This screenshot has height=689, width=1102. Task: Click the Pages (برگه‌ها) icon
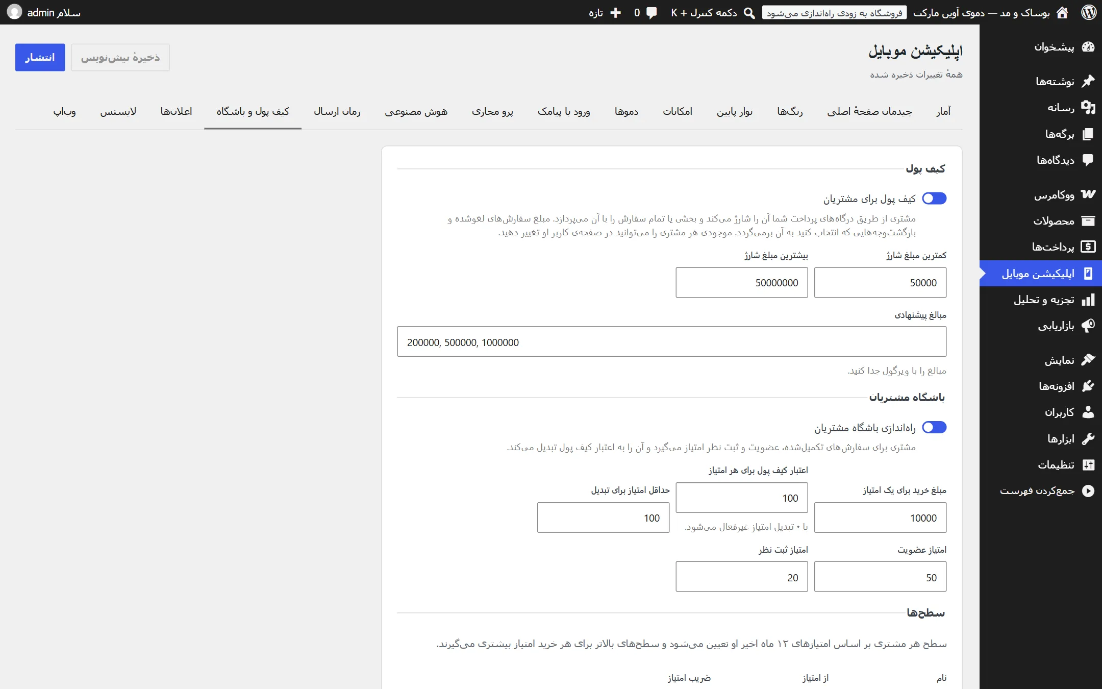click(1088, 134)
